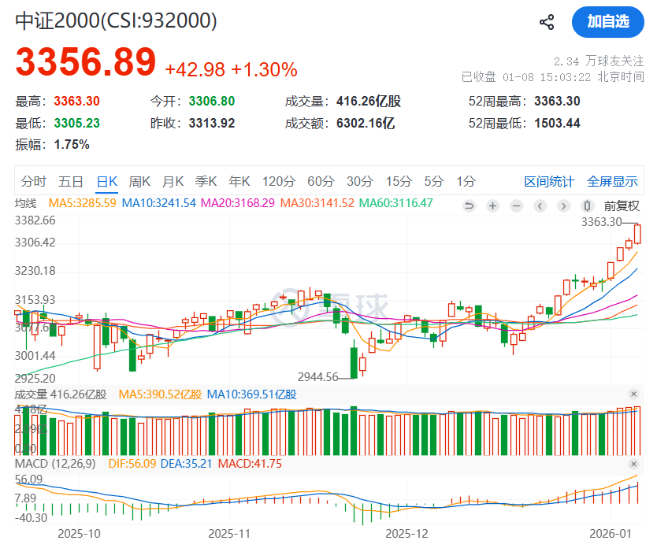Zoom in chart with plus icon
The image size is (657, 548).
click(x=493, y=206)
